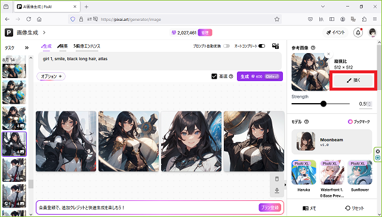The height and width of the screenshot is (217, 382).
Task: Click the PixAI logo icon
Action: (9, 32)
